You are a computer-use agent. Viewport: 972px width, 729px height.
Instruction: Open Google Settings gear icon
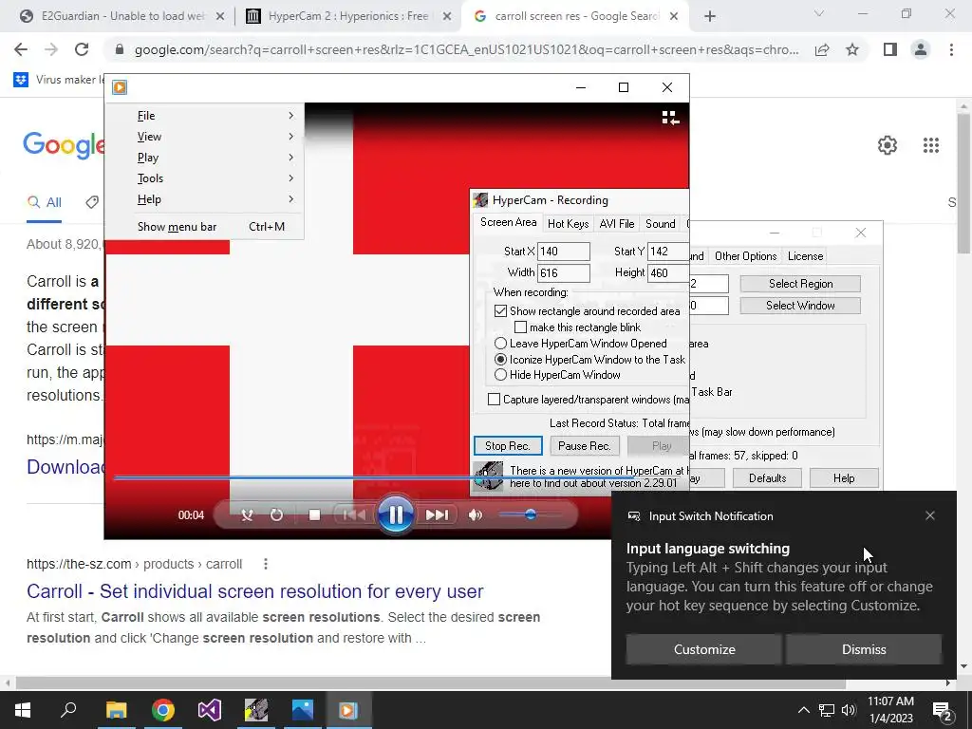pos(888,145)
